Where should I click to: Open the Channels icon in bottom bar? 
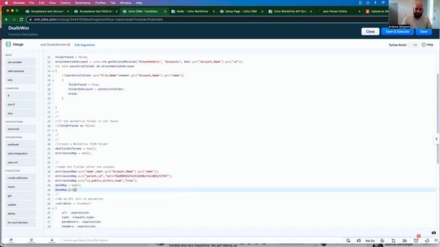pyautogui.click(x=32, y=240)
